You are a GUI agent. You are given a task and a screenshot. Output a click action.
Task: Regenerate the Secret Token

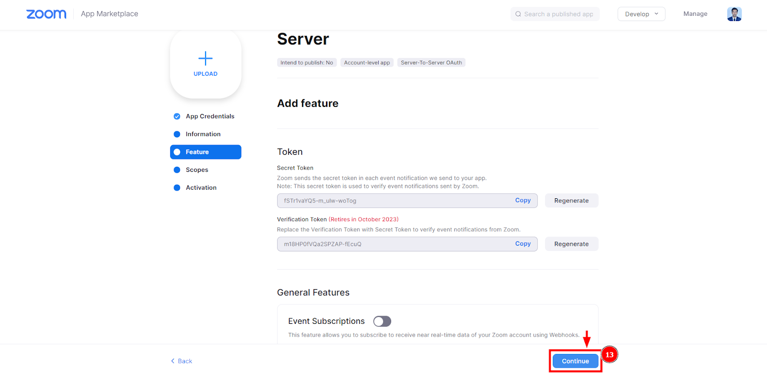[x=571, y=201]
